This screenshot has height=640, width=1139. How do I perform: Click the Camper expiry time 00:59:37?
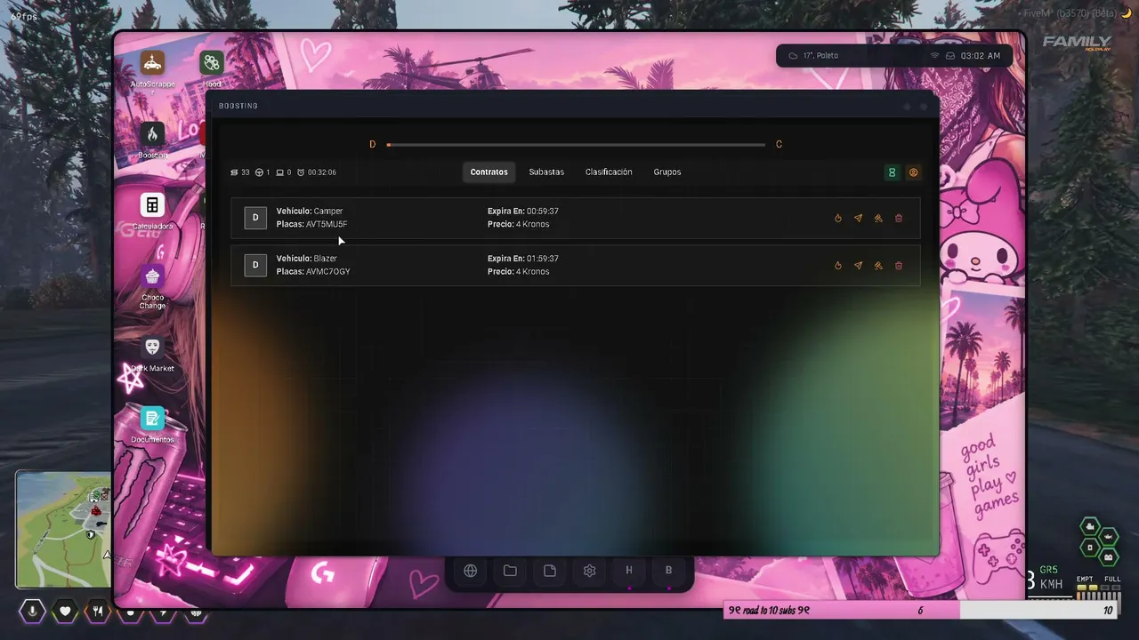543,212
